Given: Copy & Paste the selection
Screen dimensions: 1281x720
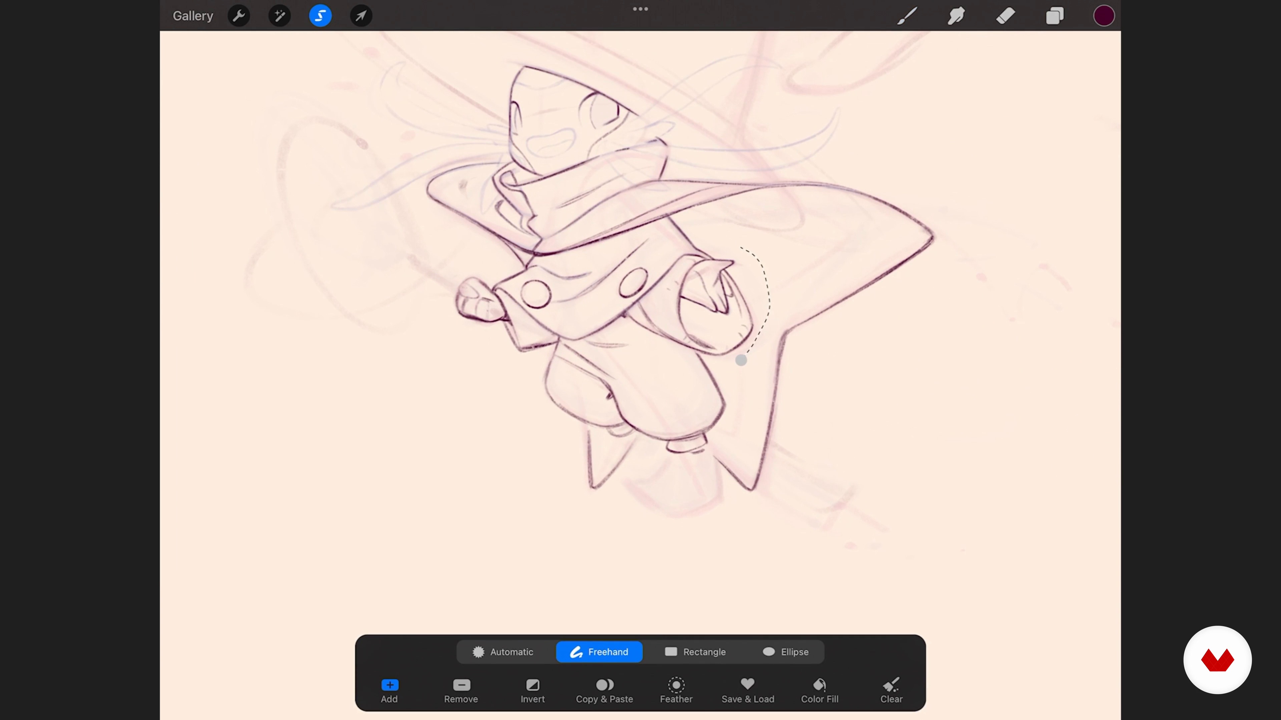Looking at the screenshot, I should pyautogui.click(x=604, y=691).
